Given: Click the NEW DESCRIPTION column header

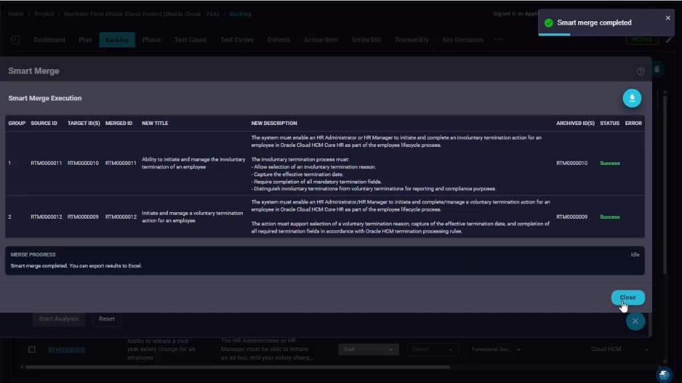Looking at the screenshot, I should point(274,123).
